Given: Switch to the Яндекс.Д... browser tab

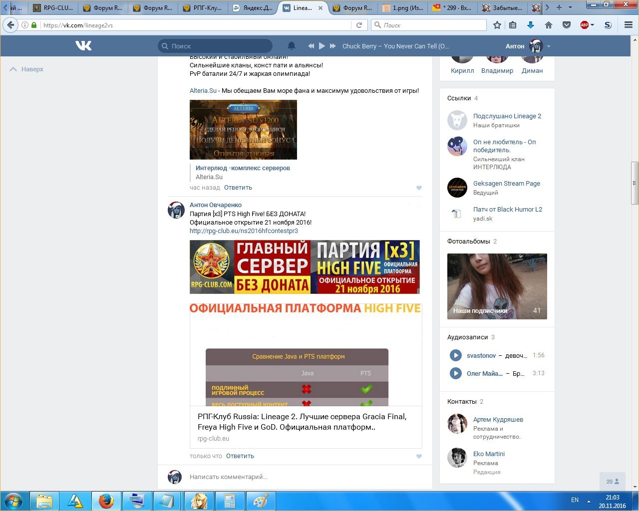Looking at the screenshot, I should 253,8.
